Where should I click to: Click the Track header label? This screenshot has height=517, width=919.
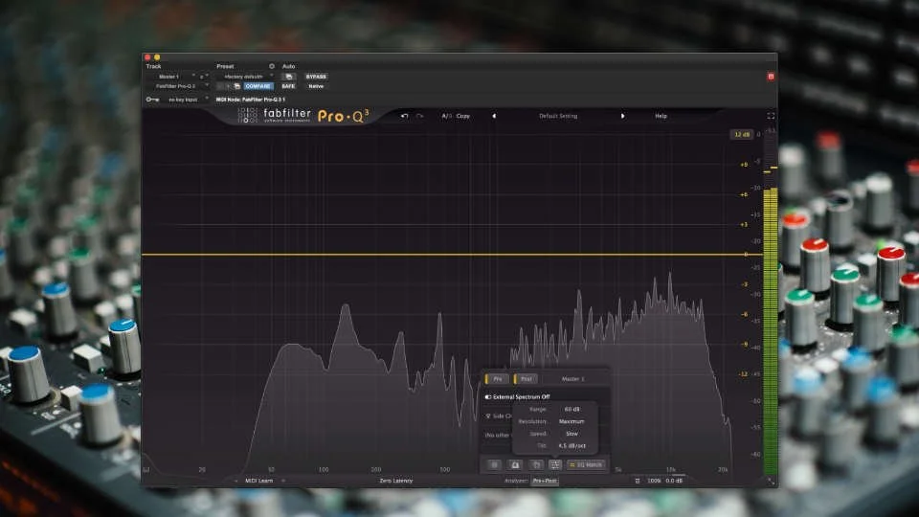click(x=153, y=66)
